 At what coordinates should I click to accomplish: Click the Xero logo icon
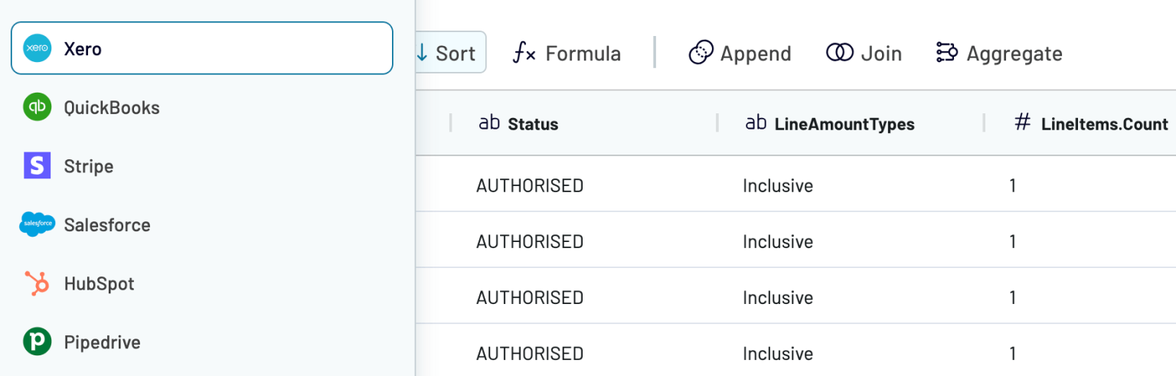click(37, 48)
